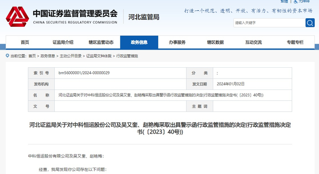Open the 办事服务 navigation tab
319x174 pixels.
[177, 42]
